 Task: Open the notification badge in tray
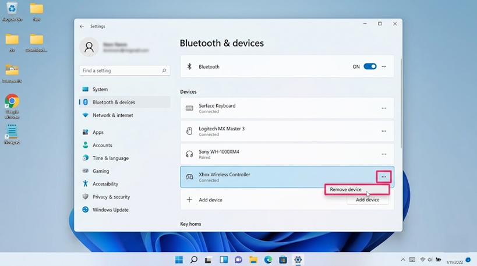click(x=468, y=260)
